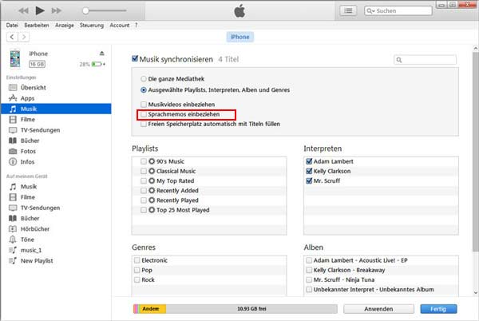Open Fotos in the sidebar
This screenshot has width=479, height=321.
(56, 151)
